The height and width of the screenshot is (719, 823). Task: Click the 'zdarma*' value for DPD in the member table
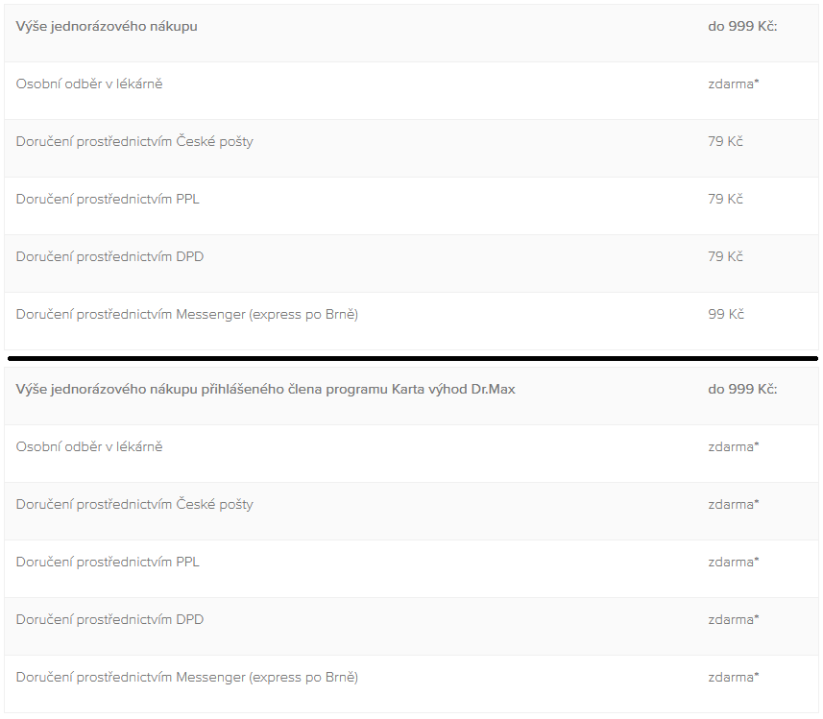734,620
